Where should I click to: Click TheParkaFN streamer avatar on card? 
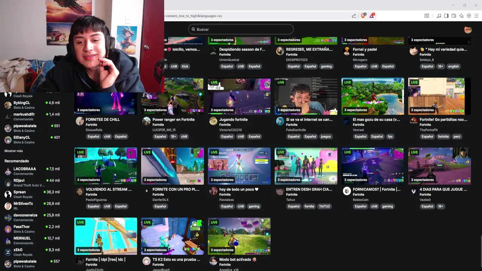pyautogui.click(x=413, y=121)
